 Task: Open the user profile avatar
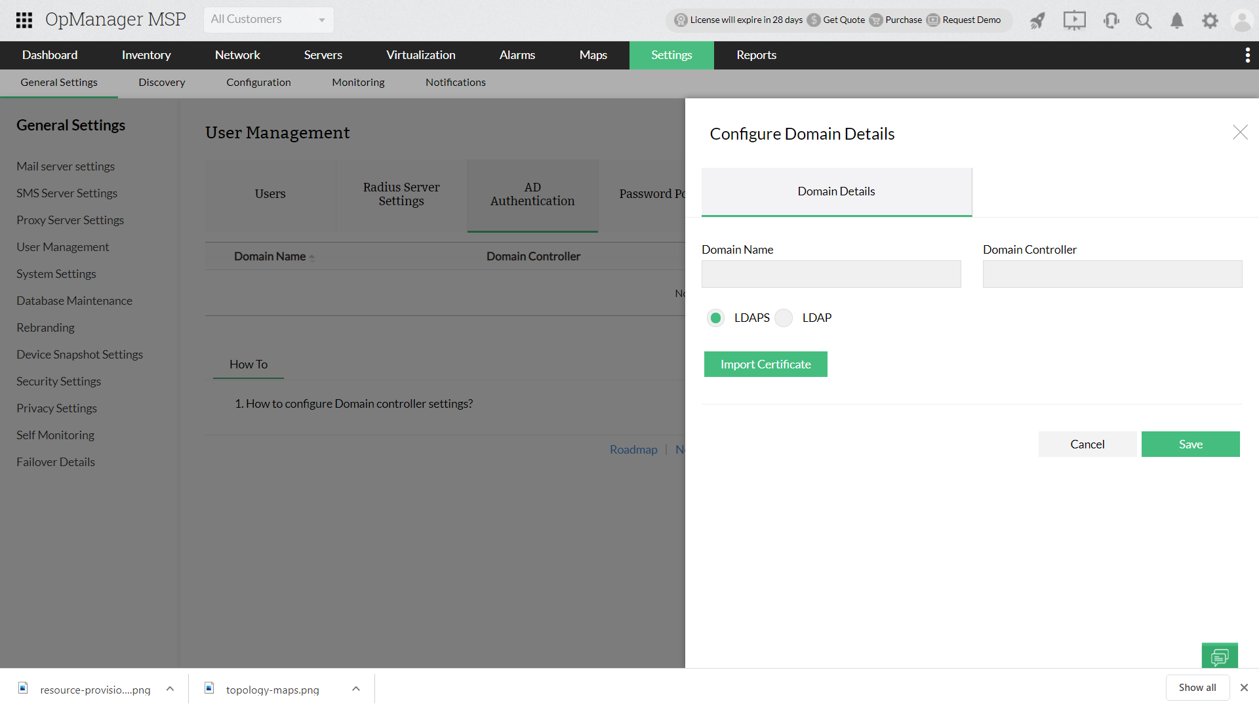1242,21
